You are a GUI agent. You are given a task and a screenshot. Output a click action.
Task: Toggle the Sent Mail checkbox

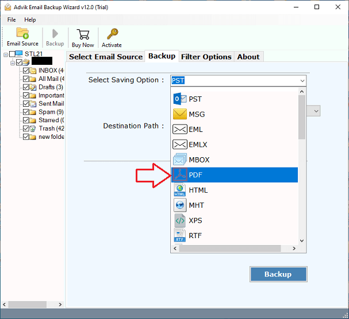(26, 104)
